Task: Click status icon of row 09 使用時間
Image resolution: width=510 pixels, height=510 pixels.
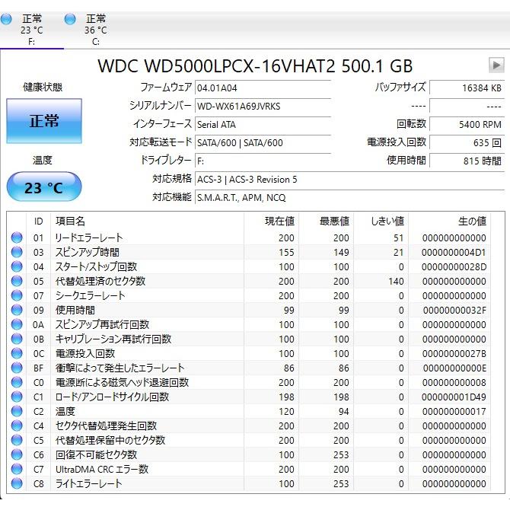Action: tap(17, 310)
